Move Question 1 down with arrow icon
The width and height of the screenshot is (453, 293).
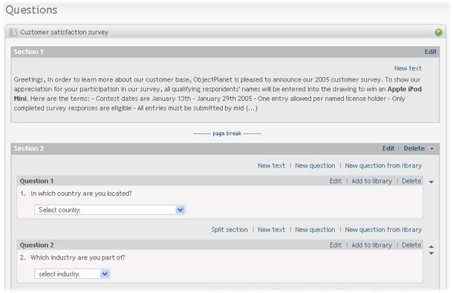[431, 182]
